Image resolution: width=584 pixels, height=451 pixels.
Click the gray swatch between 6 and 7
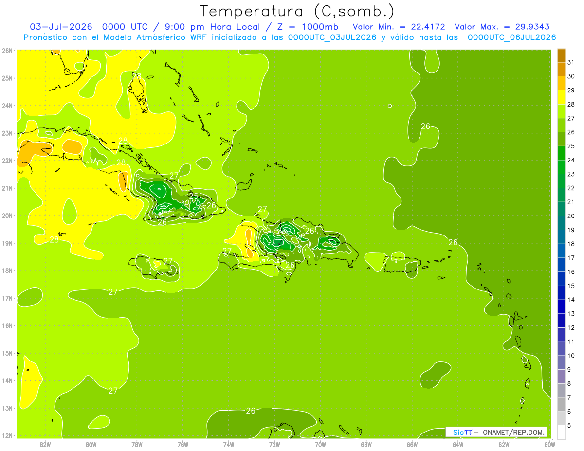click(561, 404)
